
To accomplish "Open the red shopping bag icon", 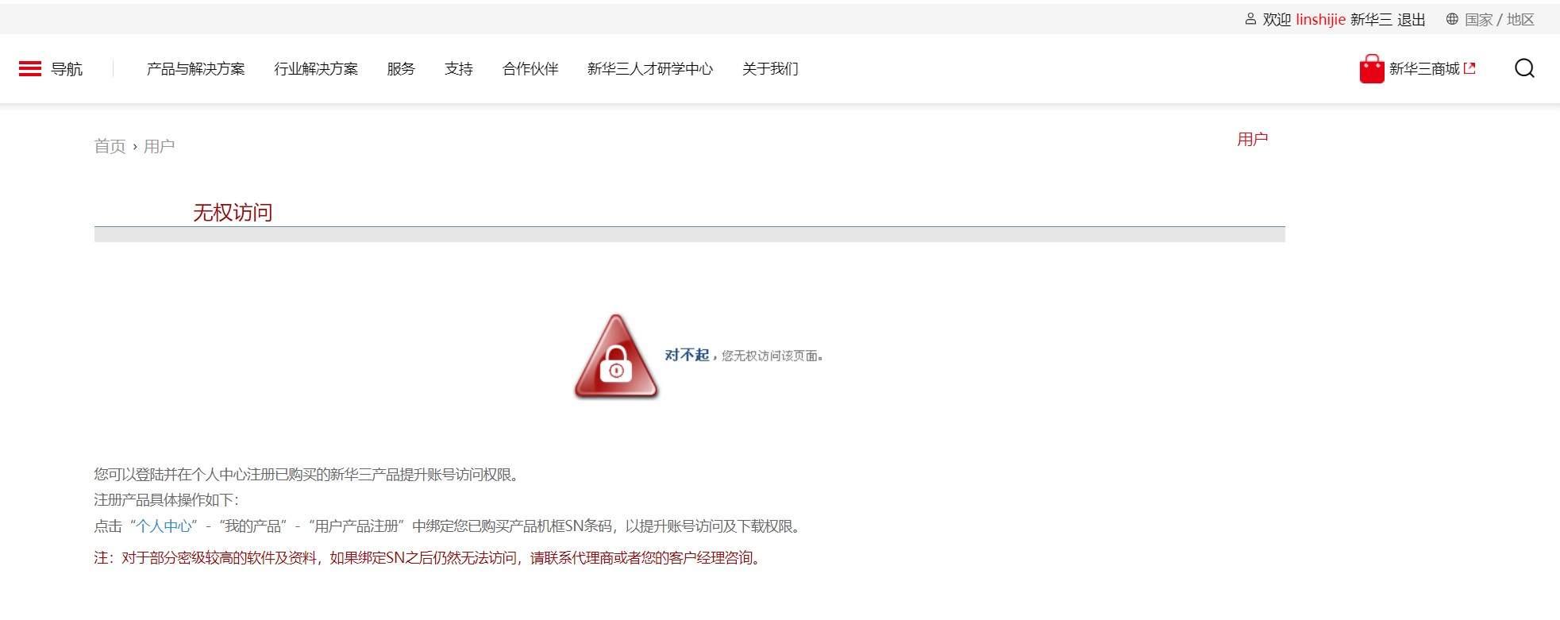I will (x=1372, y=69).
